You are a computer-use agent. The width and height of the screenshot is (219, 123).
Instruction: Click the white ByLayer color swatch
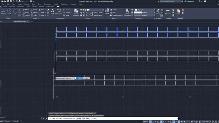tap(136, 10)
